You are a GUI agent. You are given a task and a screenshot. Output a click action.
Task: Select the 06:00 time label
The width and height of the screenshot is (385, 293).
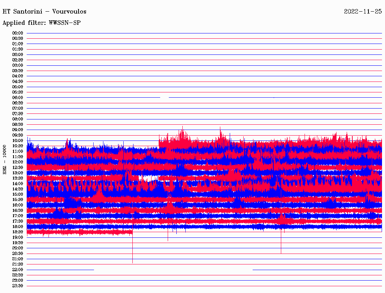click(x=18, y=98)
